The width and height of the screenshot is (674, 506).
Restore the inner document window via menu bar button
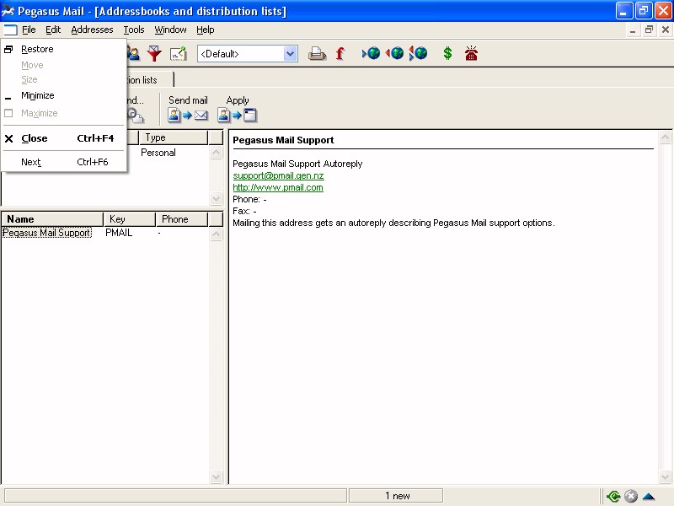click(649, 30)
